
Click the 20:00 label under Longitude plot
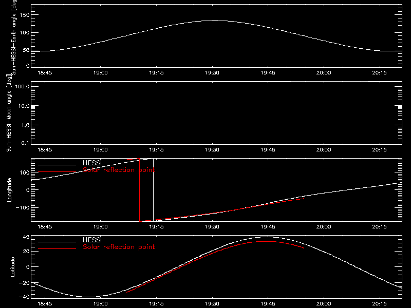(324, 227)
